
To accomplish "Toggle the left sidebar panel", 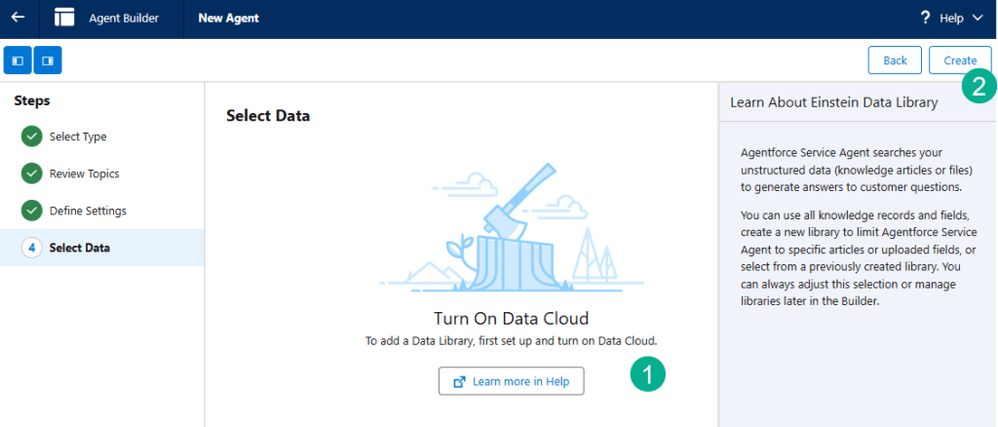I will tap(18, 60).
